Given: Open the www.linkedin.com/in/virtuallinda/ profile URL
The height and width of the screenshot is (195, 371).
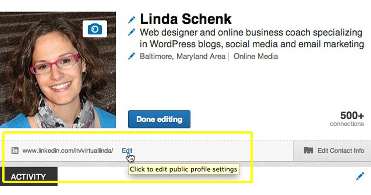Looking at the screenshot, I should (68, 151).
